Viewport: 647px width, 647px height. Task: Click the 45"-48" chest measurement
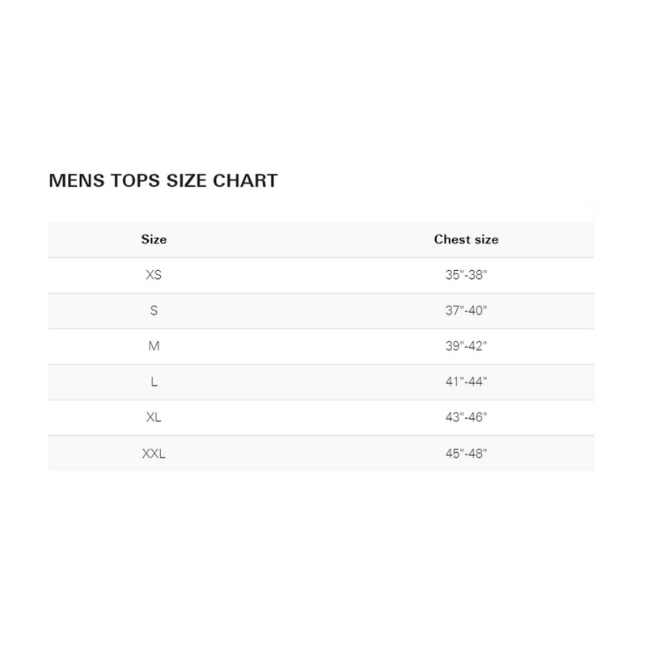466,454
